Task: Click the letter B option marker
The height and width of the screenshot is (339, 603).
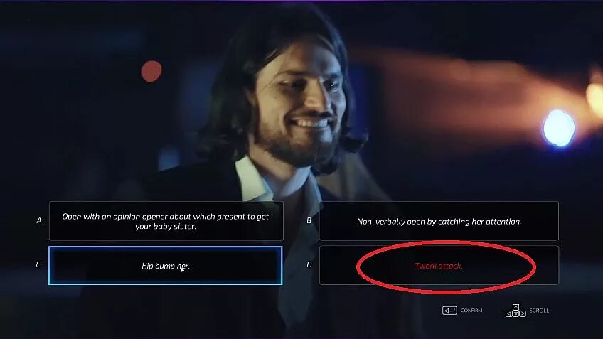Action: (309, 220)
